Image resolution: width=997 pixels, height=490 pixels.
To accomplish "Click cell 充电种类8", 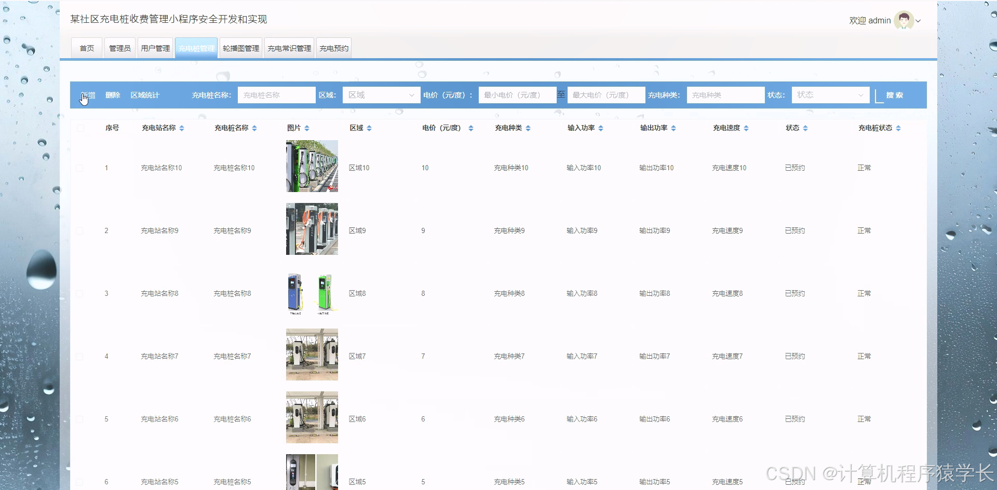I will (x=509, y=294).
